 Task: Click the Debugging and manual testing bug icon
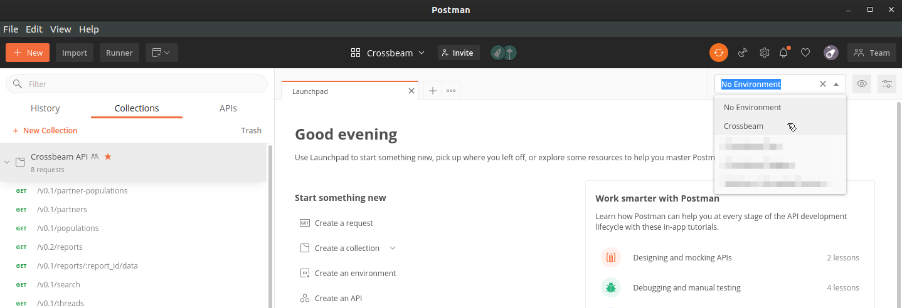[611, 287]
